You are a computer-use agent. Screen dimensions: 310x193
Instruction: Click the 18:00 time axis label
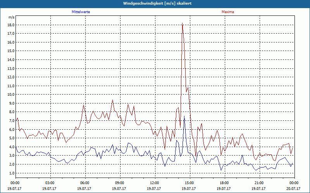[x=225, y=183]
